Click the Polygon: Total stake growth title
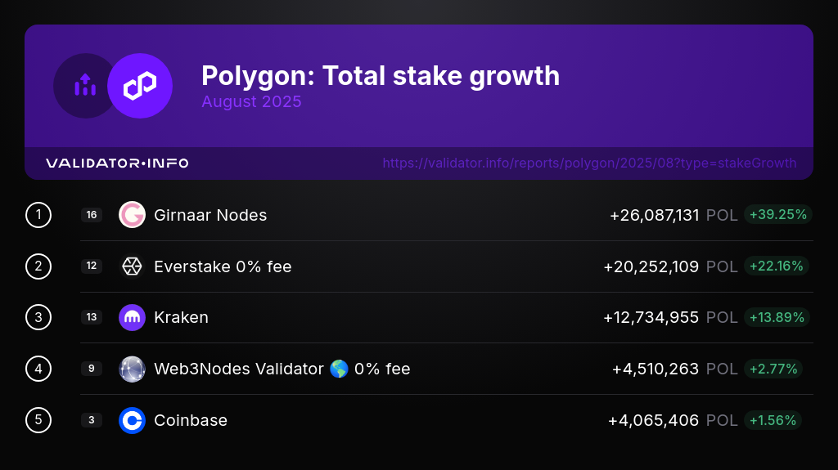 [x=381, y=76]
